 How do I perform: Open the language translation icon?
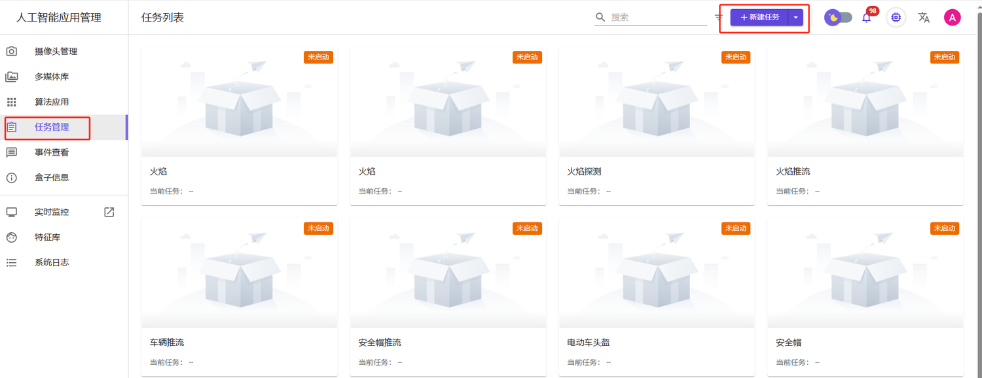point(924,18)
